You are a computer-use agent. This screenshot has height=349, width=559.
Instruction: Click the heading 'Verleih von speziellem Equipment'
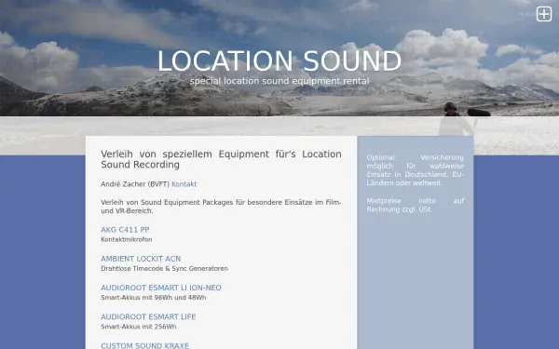[x=221, y=159]
